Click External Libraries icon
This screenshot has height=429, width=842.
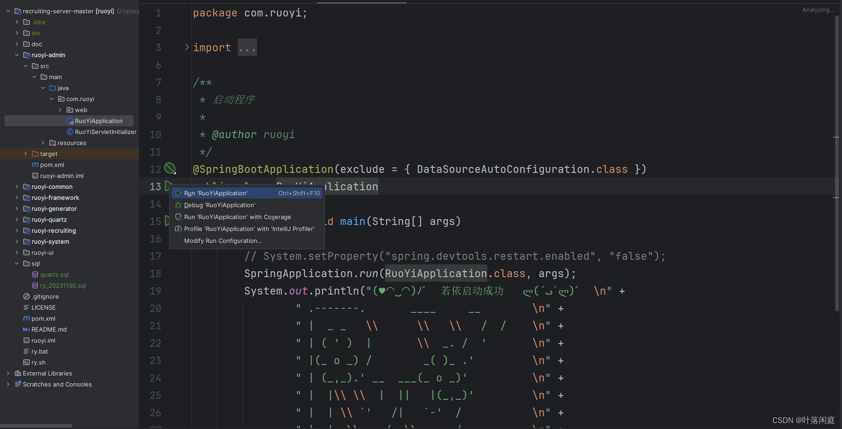pyautogui.click(x=18, y=373)
